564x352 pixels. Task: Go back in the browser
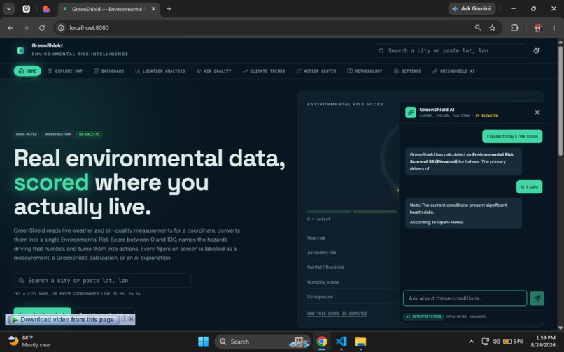pos(10,28)
